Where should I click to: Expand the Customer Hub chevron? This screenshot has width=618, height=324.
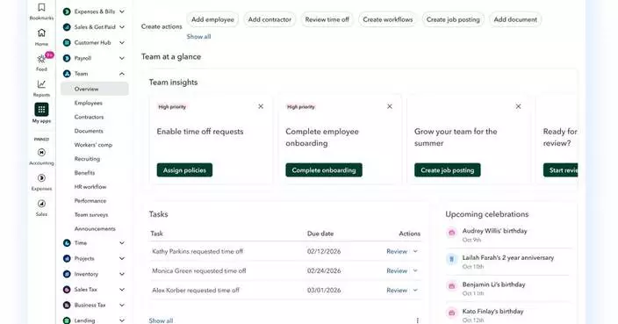[x=122, y=42]
